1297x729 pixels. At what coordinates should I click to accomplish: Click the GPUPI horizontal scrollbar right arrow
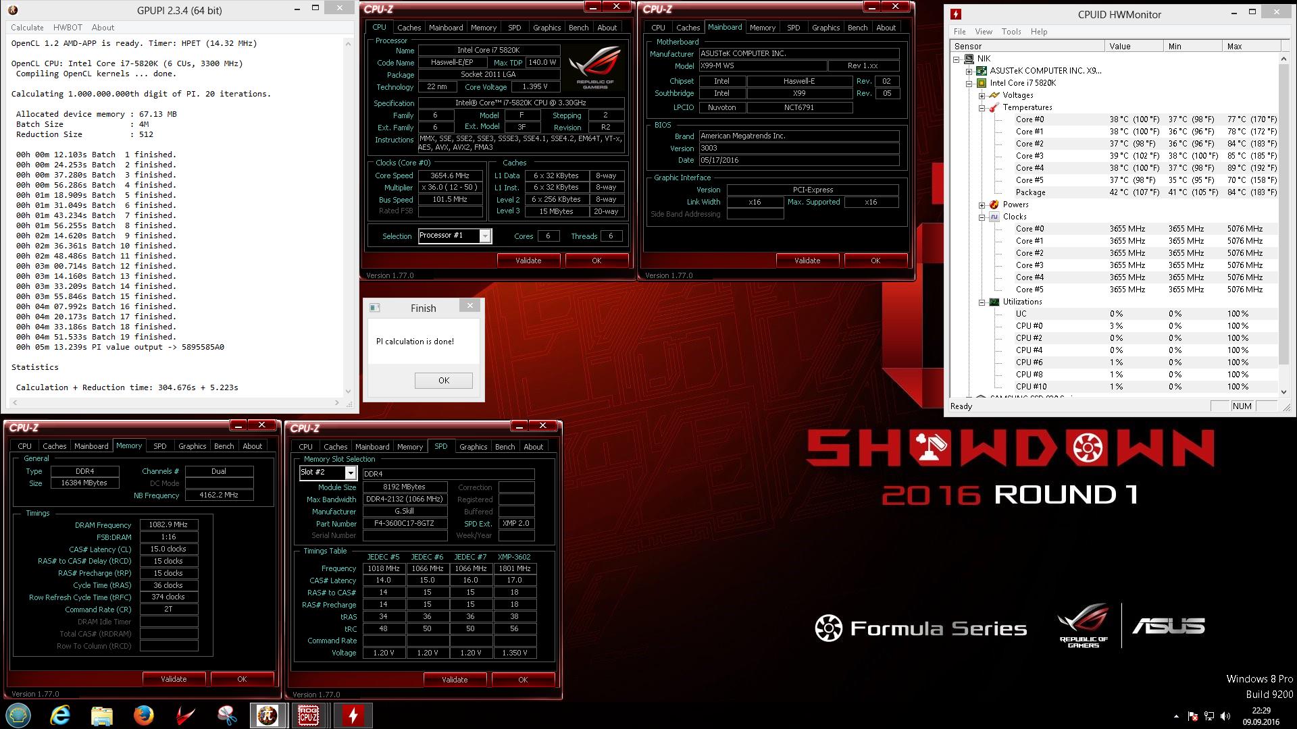coord(337,403)
